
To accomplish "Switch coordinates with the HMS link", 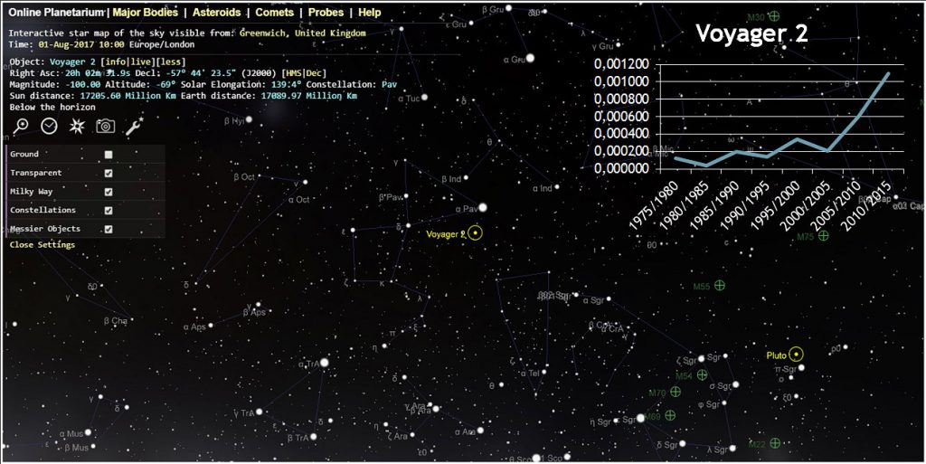I will point(294,73).
